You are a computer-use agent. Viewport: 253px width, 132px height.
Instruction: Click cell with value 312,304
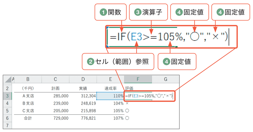[x=83, y=96]
